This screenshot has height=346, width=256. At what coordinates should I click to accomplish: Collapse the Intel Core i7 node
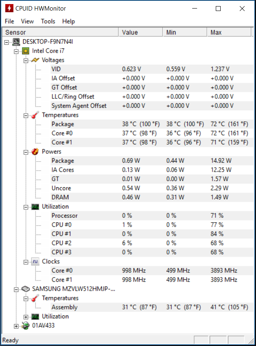tap(16, 51)
